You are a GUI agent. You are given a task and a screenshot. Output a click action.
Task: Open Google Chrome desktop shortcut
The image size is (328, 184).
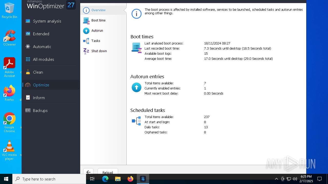click(9, 123)
